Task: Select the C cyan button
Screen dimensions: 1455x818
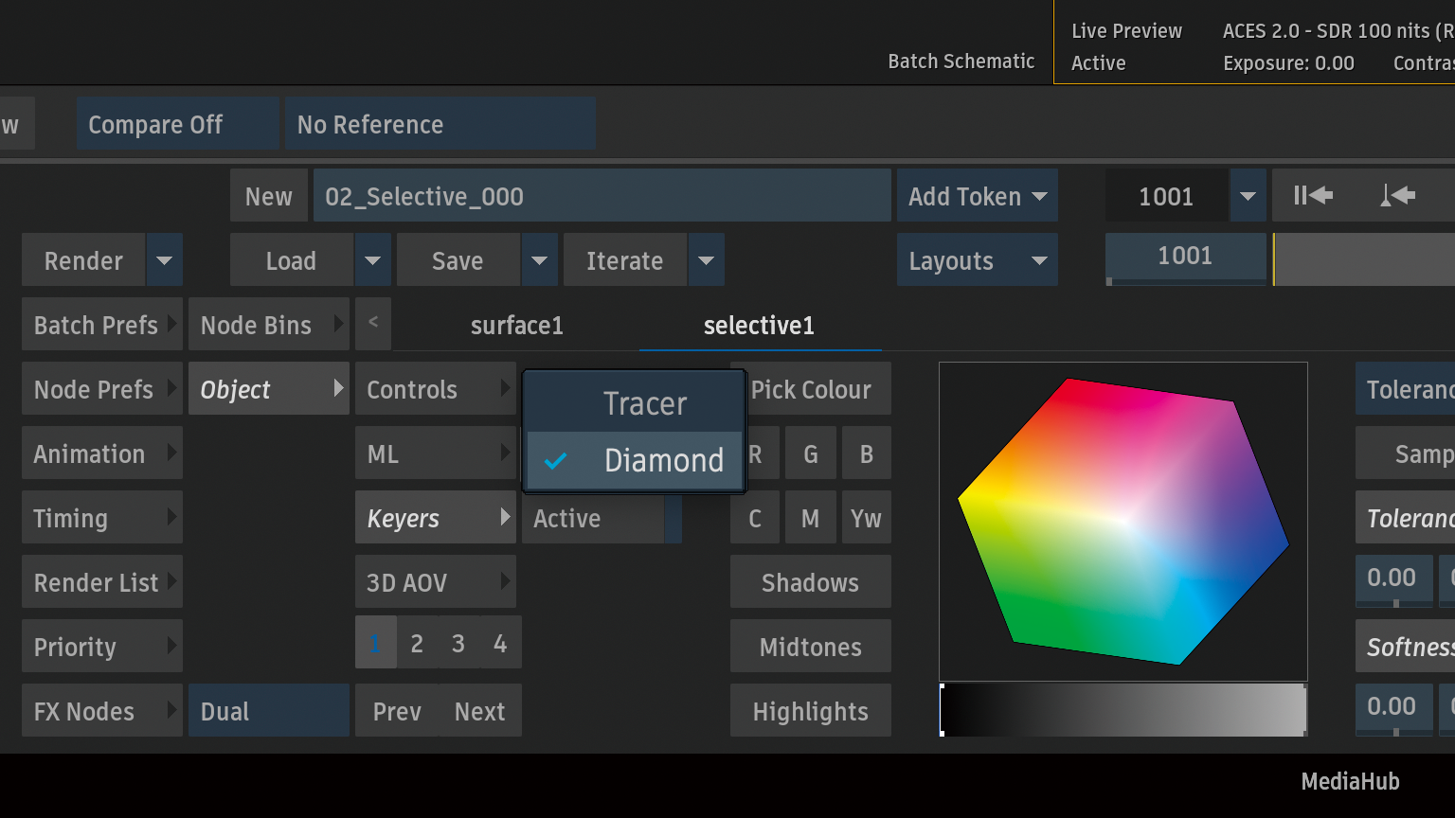Action: 755,518
